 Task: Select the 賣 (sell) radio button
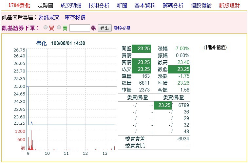click(59, 28)
